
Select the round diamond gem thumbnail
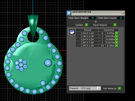coord(72,32)
